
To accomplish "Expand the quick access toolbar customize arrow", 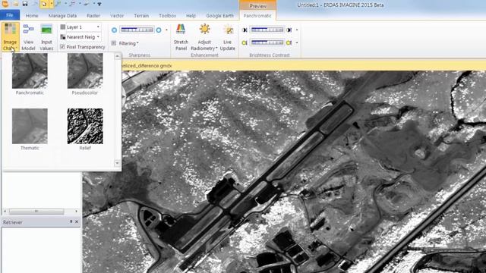I will tap(99, 4).
